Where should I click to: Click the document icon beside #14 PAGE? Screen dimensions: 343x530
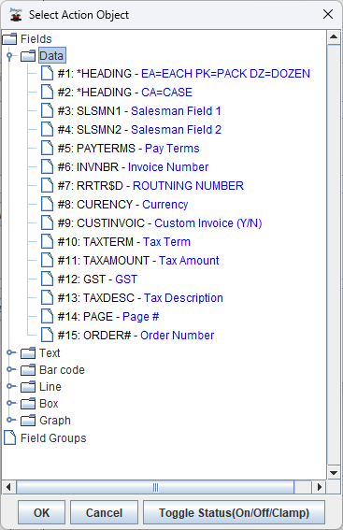click(x=47, y=316)
